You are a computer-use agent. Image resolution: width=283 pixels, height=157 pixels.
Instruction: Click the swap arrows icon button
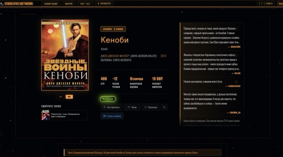[164, 107]
